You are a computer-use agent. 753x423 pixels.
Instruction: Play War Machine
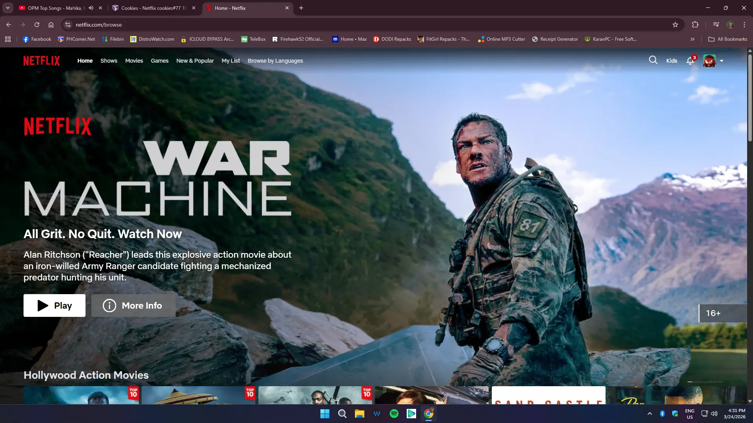55,305
